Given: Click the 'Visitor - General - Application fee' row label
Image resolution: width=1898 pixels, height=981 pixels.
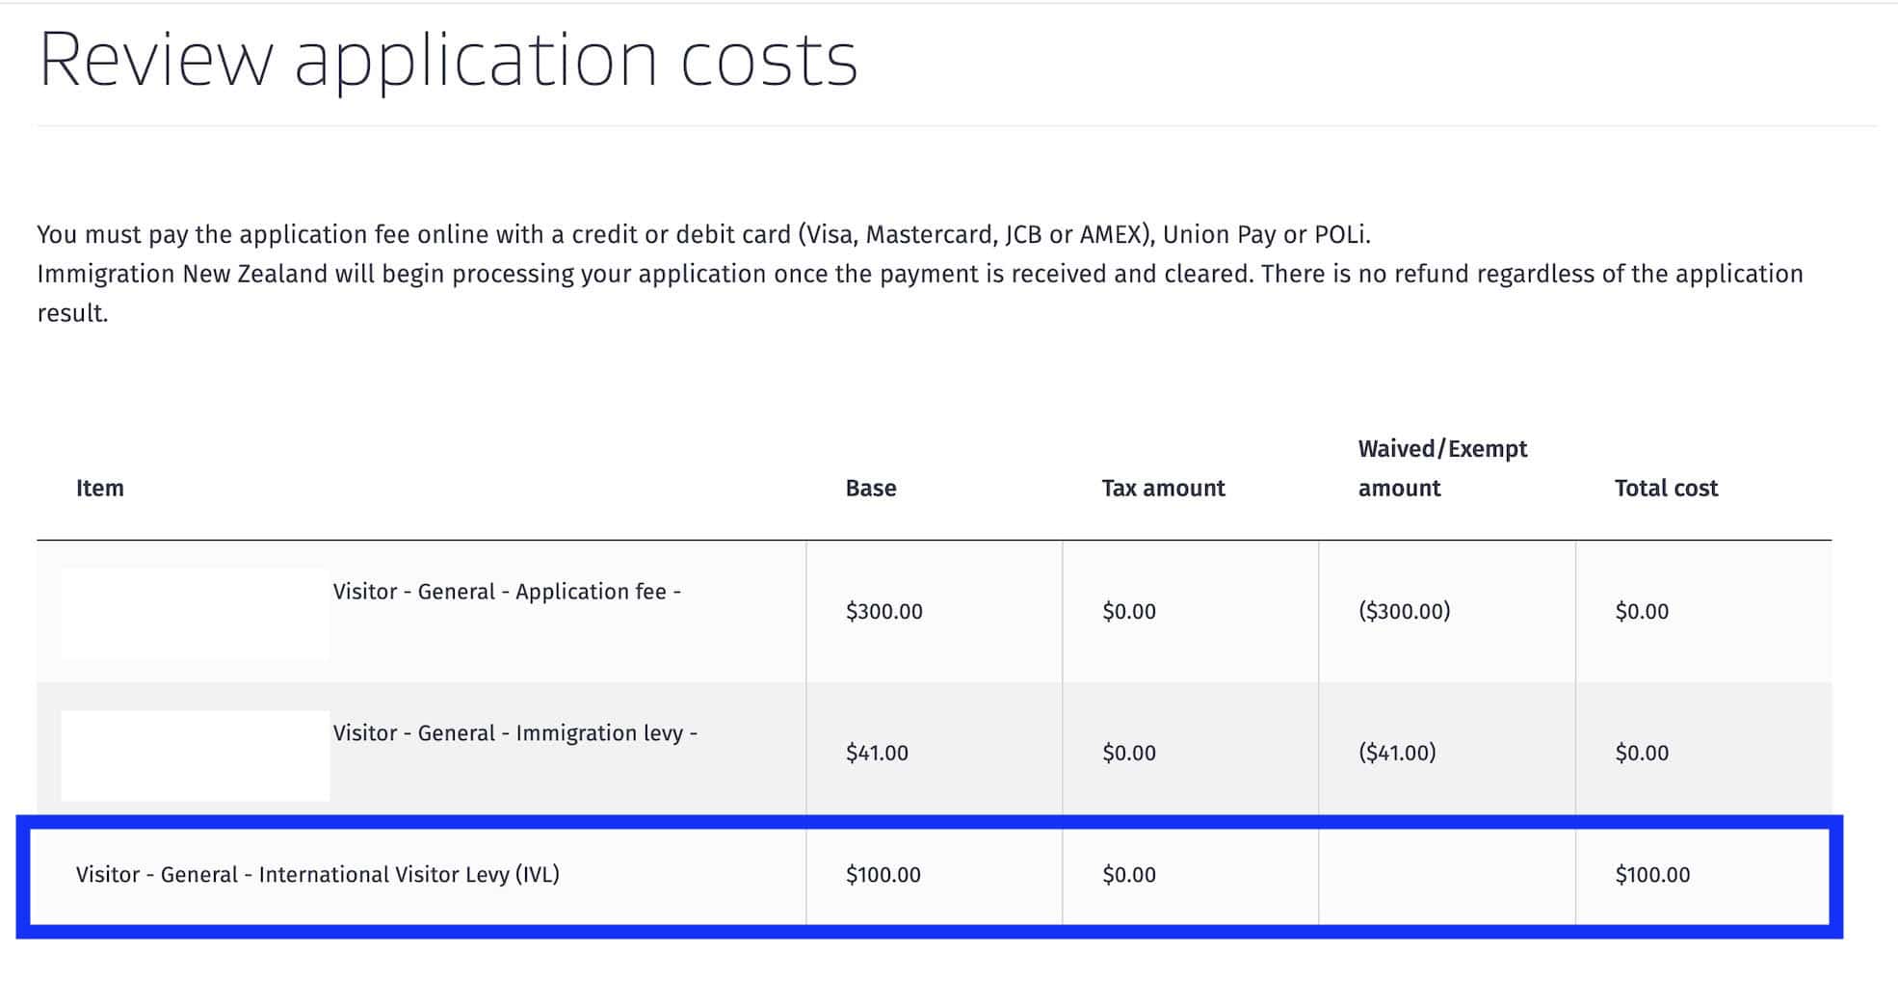Looking at the screenshot, I should [508, 591].
